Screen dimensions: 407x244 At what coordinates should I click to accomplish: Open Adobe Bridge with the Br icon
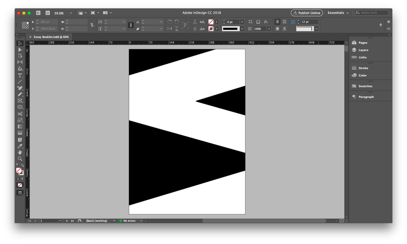38,13
